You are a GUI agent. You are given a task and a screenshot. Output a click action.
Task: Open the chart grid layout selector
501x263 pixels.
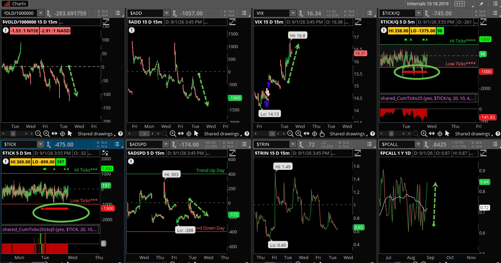click(459, 4)
